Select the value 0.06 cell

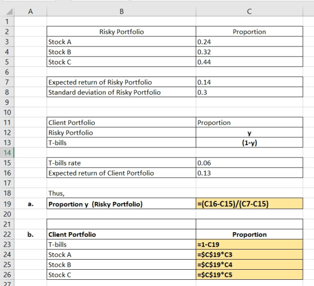[249, 163]
